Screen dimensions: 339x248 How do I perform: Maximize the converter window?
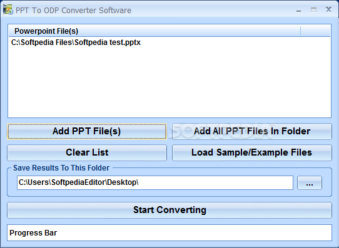tap(313, 10)
